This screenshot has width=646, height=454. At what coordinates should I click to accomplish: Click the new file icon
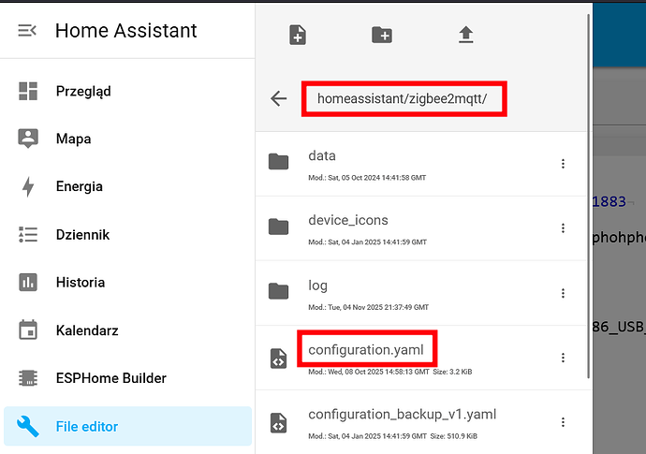298,36
